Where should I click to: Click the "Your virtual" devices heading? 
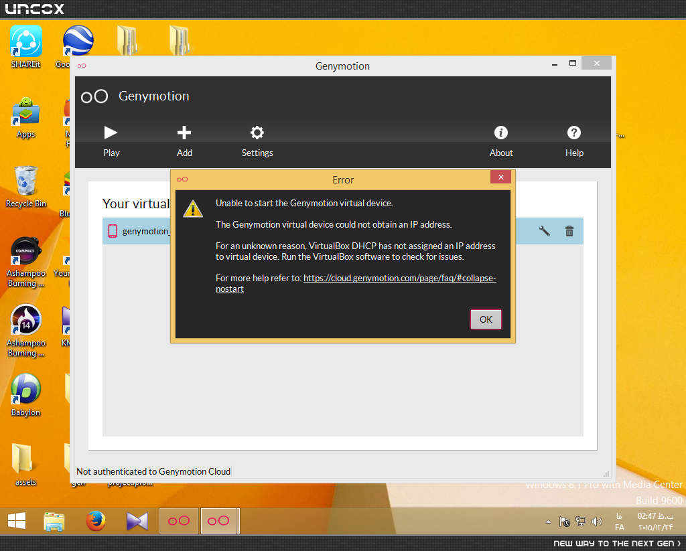click(x=136, y=204)
